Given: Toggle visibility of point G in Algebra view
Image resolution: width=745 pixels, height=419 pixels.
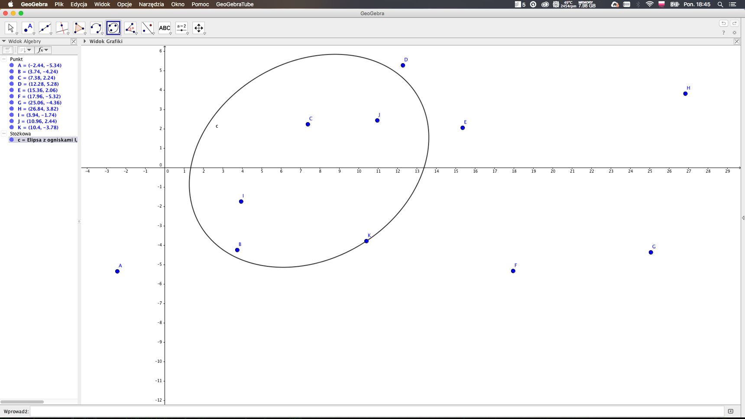Looking at the screenshot, I should pyautogui.click(x=12, y=103).
